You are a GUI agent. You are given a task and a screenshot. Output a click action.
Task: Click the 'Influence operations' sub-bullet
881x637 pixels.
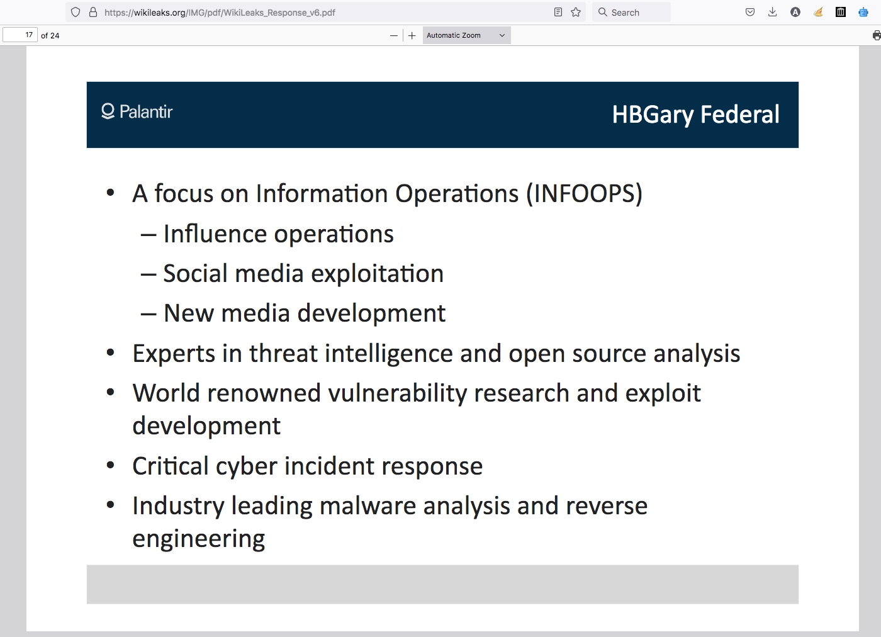click(x=278, y=234)
